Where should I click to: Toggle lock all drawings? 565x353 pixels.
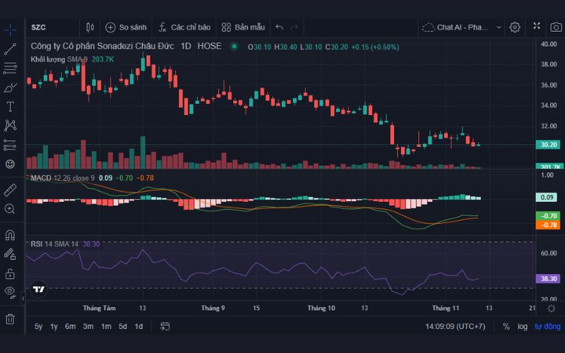[10, 273]
